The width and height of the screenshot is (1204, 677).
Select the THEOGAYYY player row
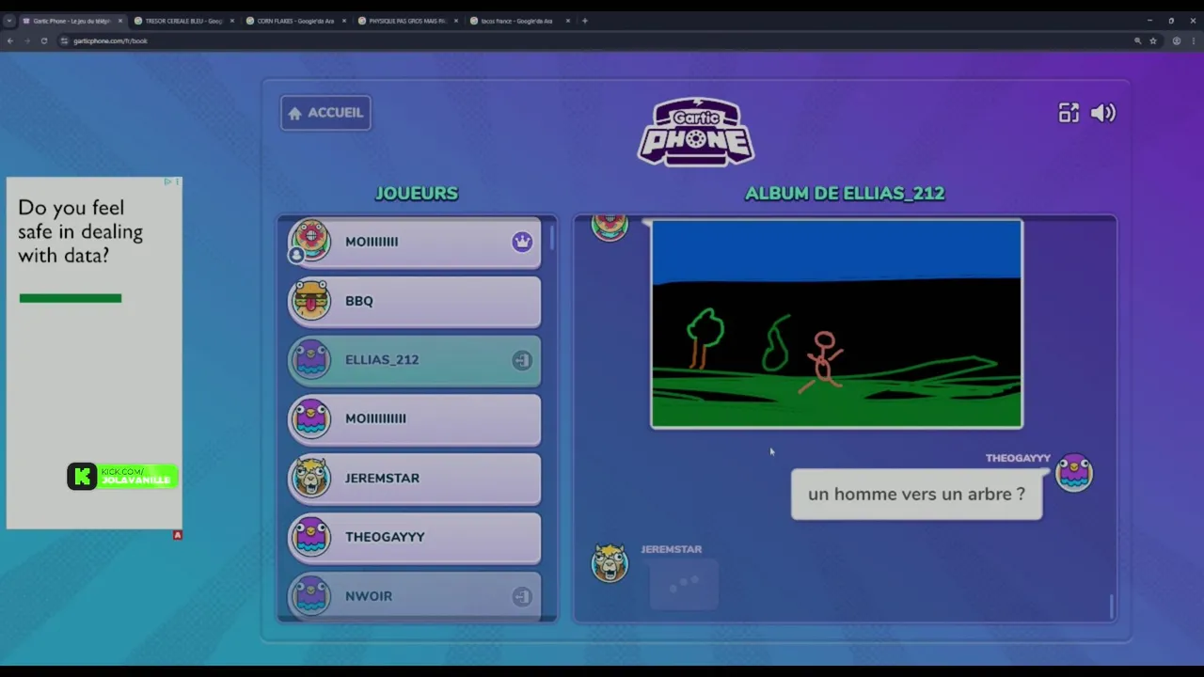coord(414,537)
